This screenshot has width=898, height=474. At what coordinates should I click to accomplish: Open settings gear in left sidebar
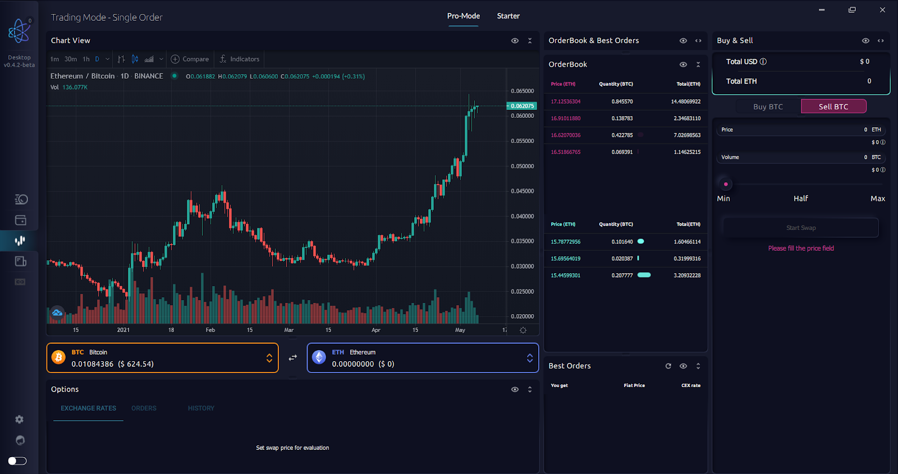(x=20, y=420)
